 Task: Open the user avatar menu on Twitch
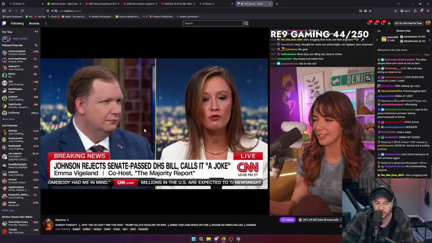(x=428, y=23)
